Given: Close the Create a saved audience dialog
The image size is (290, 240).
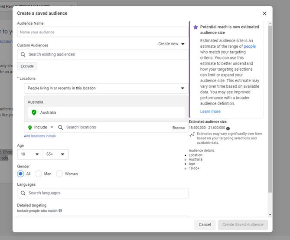Looking at the screenshot, I should [x=264, y=14].
